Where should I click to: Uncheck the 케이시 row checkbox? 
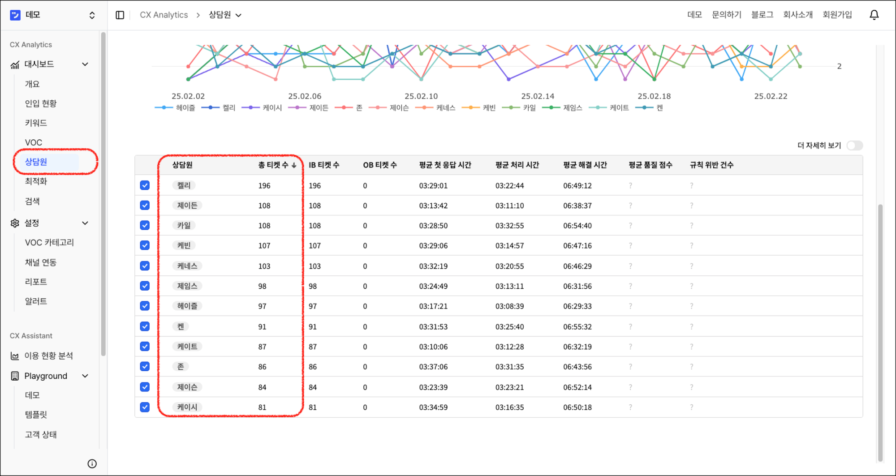[x=144, y=407]
